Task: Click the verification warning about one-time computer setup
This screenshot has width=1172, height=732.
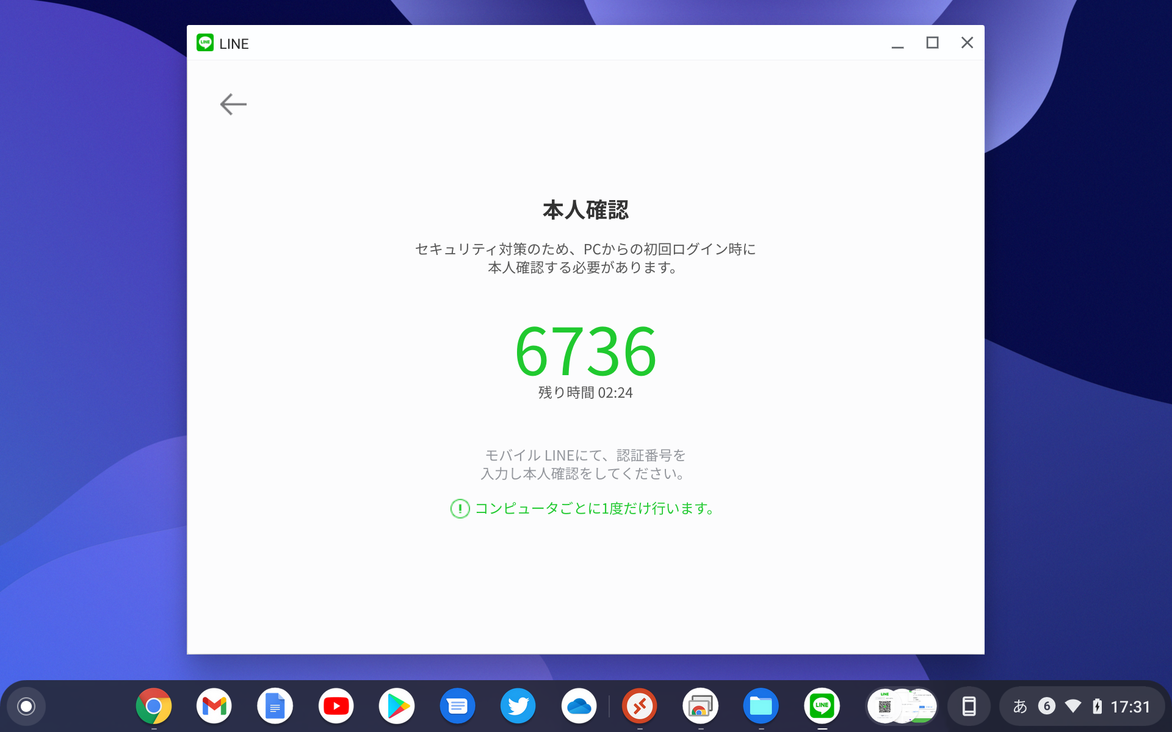Action: 583,509
